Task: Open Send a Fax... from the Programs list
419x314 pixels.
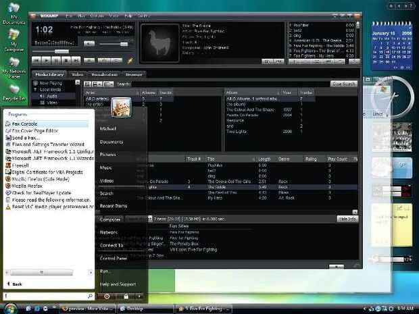Action: coord(23,138)
